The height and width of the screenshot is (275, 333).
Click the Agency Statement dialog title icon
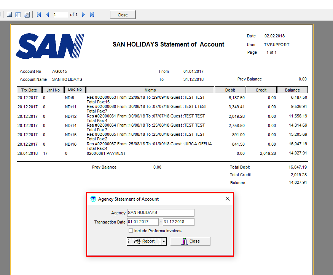(93, 199)
